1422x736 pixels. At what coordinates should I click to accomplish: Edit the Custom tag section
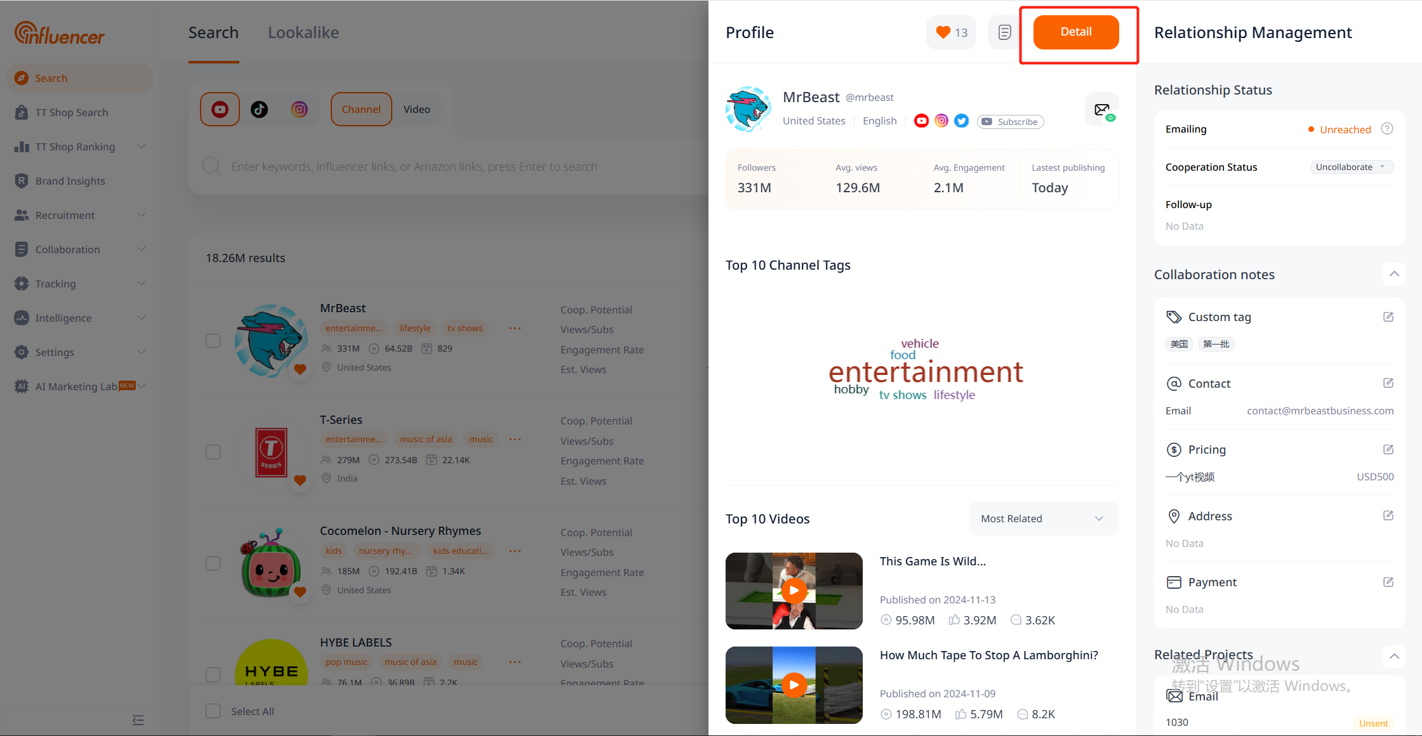(1388, 317)
